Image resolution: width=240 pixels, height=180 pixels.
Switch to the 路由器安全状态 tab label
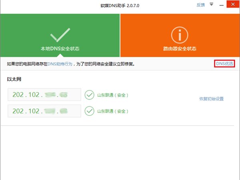(x=180, y=49)
